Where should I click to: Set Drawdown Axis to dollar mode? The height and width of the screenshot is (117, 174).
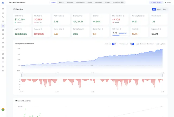130,44
